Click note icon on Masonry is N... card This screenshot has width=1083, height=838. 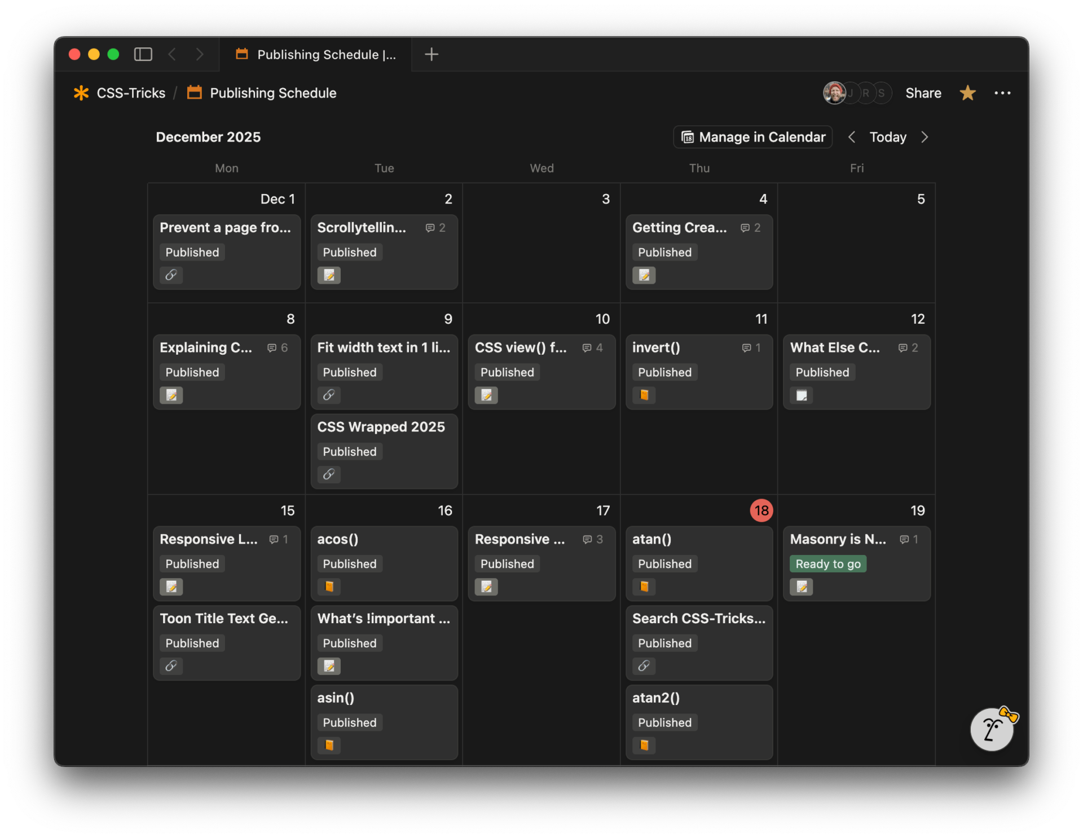(x=801, y=587)
